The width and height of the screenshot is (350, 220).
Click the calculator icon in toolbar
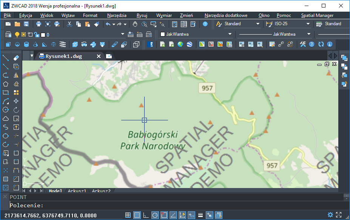point(174,24)
